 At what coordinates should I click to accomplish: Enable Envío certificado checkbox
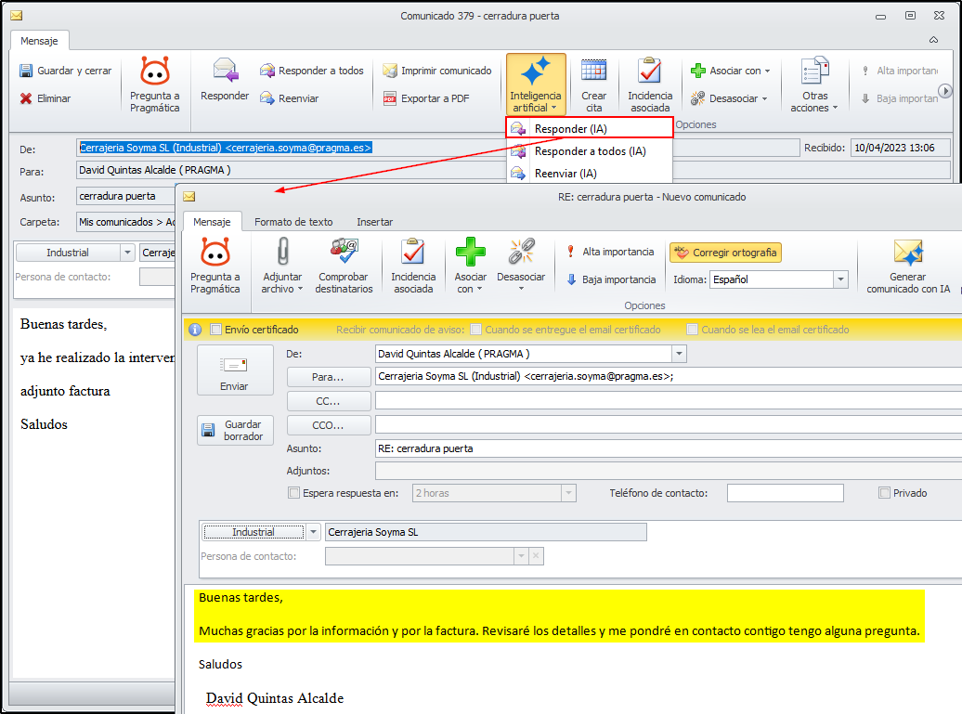pos(216,330)
